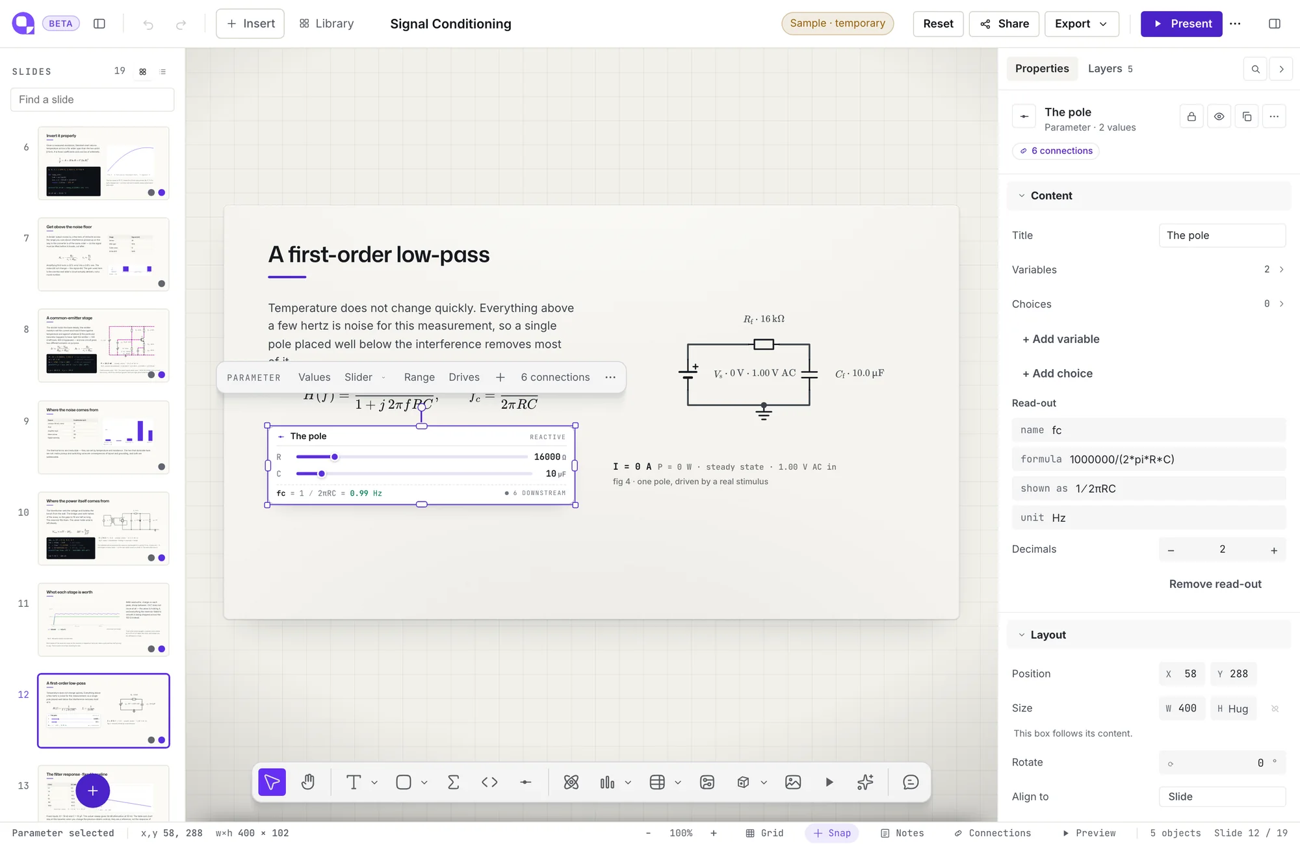This screenshot has height=844, width=1300.
Task: Redo the last undone action
Action: (181, 24)
